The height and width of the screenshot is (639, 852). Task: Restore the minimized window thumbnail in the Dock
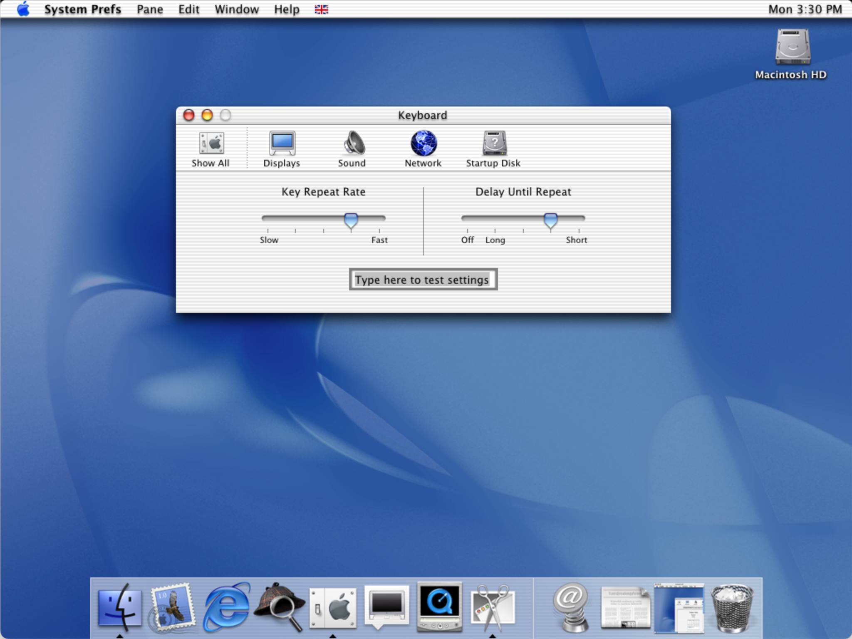click(x=679, y=607)
